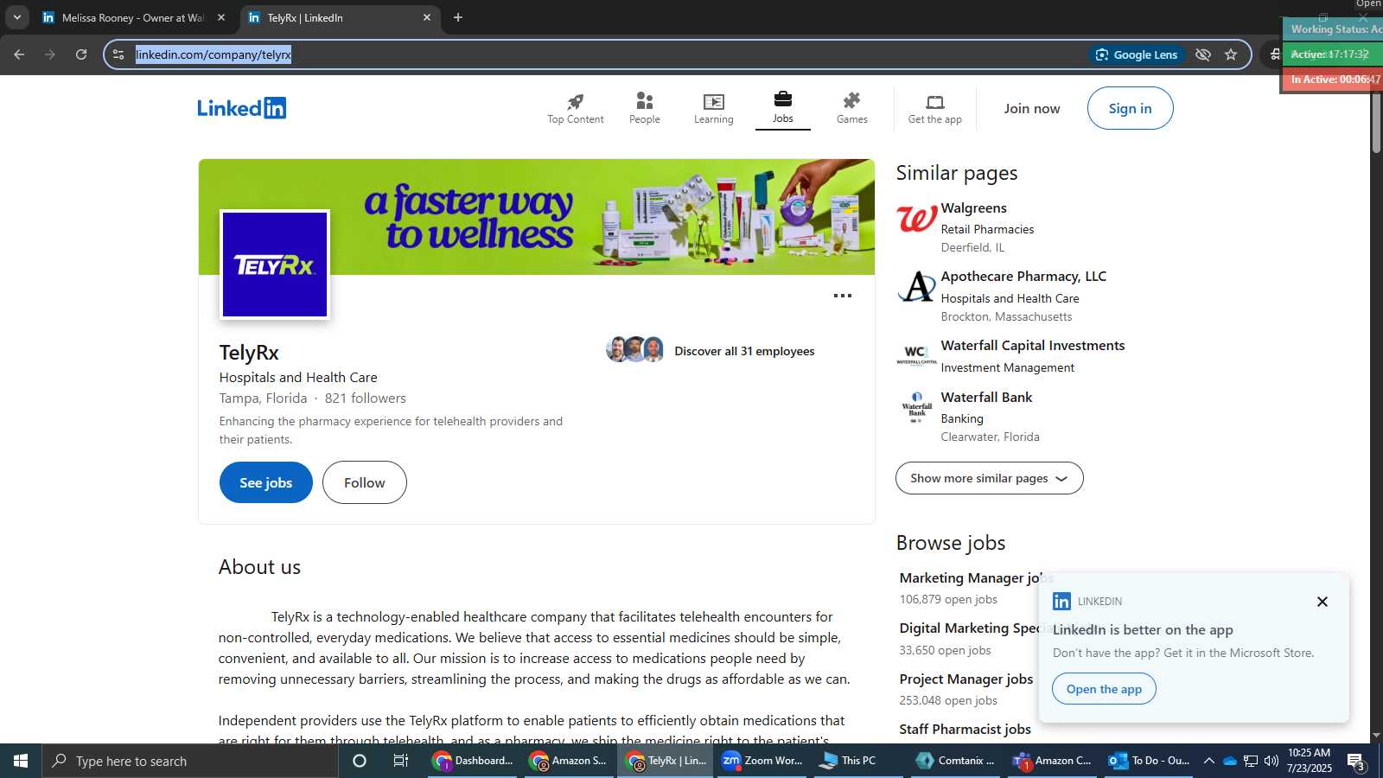This screenshot has width=1383, height=778.
Task: Click the Sign in button
Action: [x=1130, y=108]
